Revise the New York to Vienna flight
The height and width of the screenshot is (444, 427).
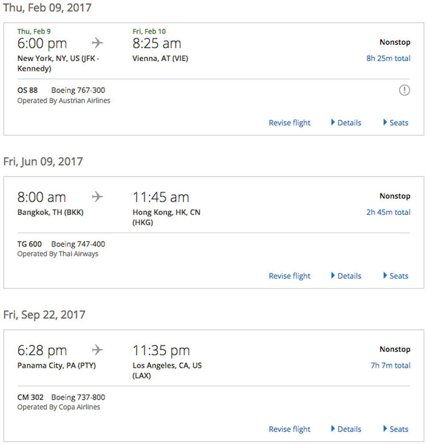tap(290, 123)
